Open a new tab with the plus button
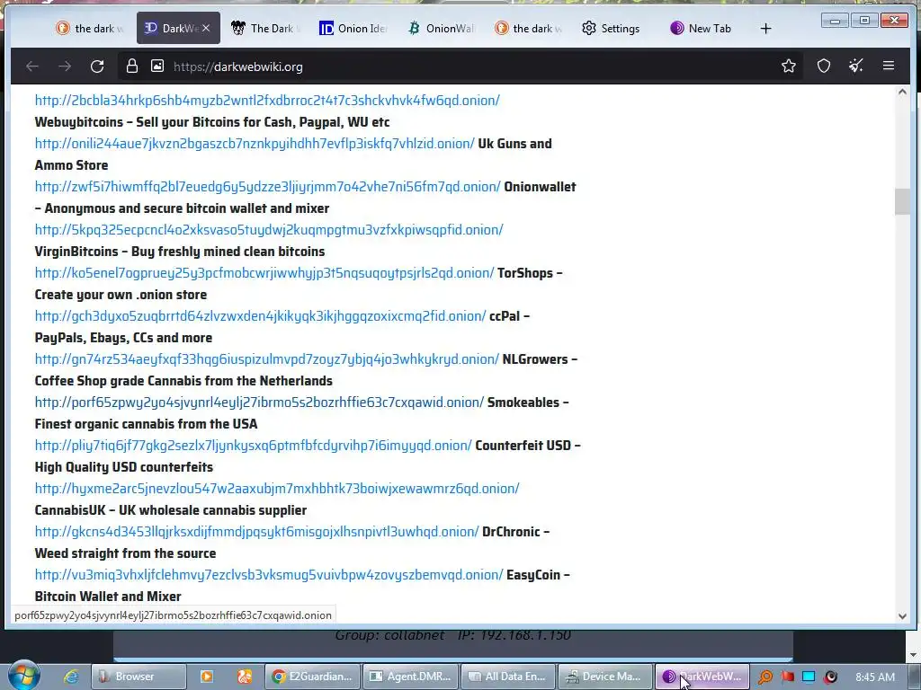The image size is (921, 690). tap(765, 28)
